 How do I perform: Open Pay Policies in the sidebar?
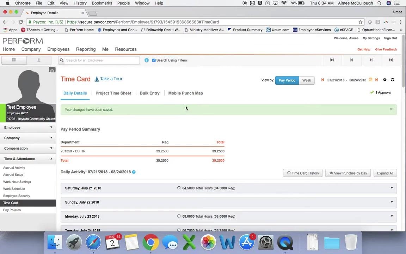(x=12, y=210)
